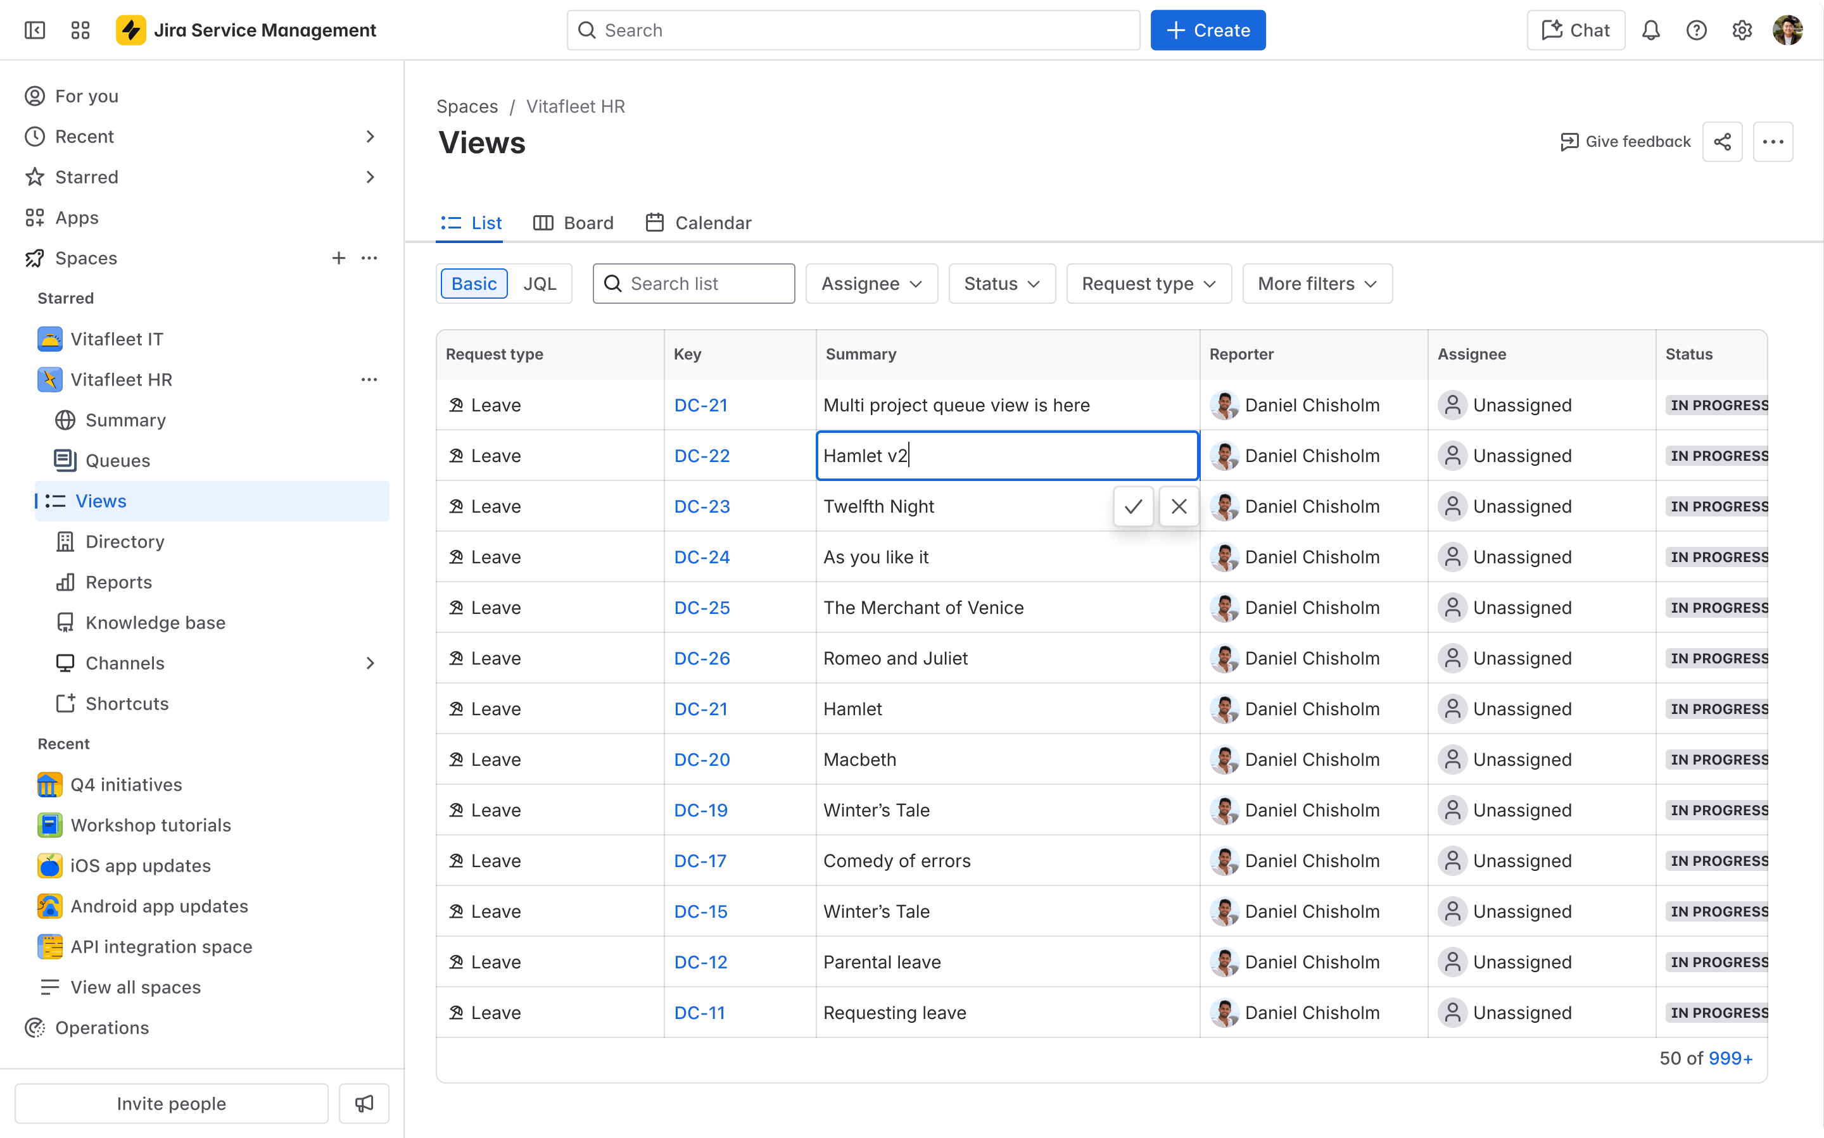The height and width of the screenshot is (1138, 1824).
Task: Open the Assignee filter dropdown
Action: click(871, 284)
